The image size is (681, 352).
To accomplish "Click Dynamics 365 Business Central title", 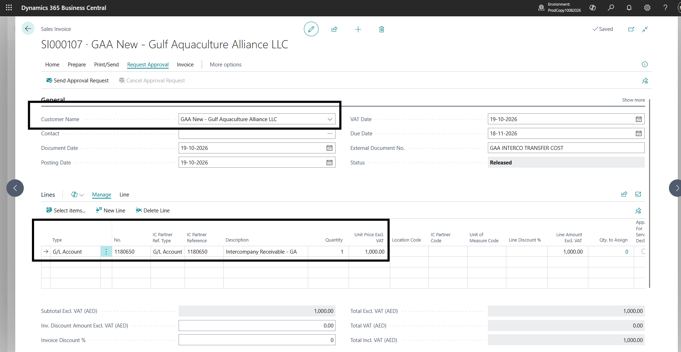I will pos(64,8).
